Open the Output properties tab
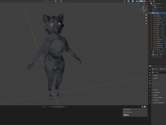The image size is (166, 125). [x=150, y=75]
